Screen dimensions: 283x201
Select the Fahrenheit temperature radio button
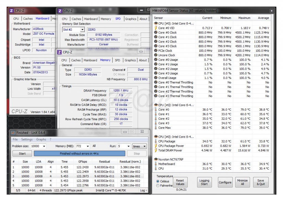158,186
